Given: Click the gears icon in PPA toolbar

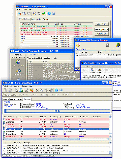Looking at the screenshot, I should click(x=42, y=90).
